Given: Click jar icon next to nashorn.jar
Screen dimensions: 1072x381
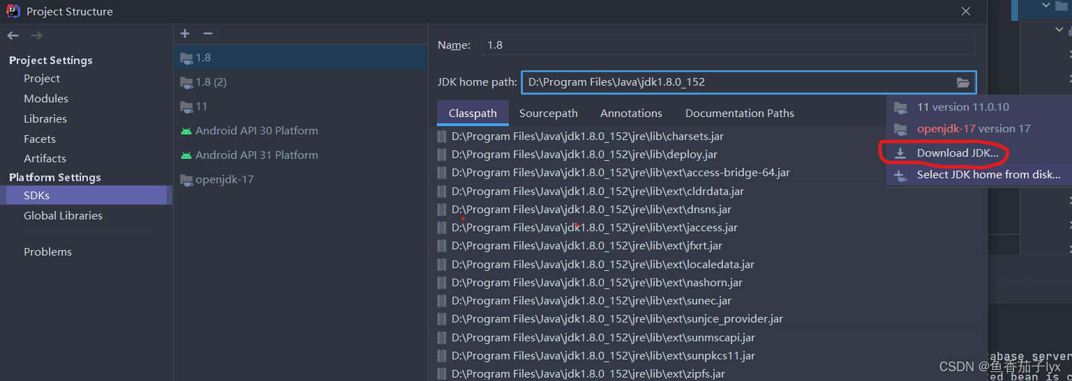Looking at the screenshot, I should coord(441,283).
